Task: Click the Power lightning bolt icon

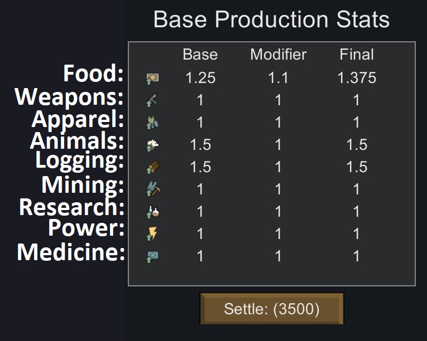Action: (152, 234)
